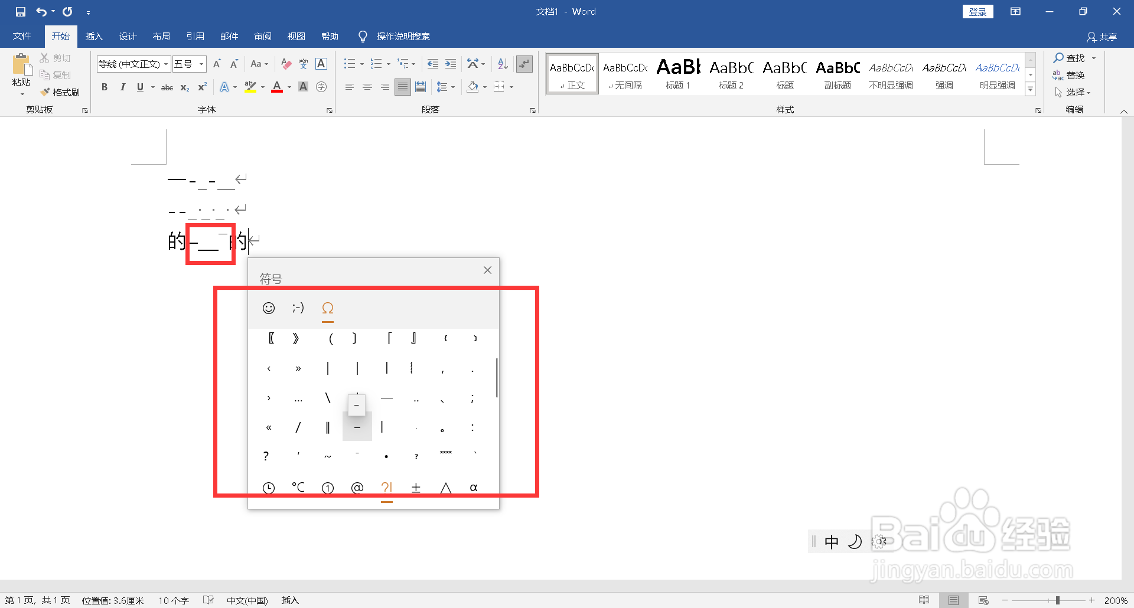Click the Redo icon in quick access
1134x608 pixels.
click(x=67, y=12)
